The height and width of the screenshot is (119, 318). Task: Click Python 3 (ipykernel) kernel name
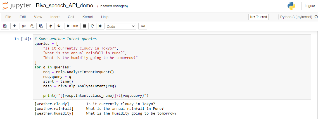[x=296, y=17]
